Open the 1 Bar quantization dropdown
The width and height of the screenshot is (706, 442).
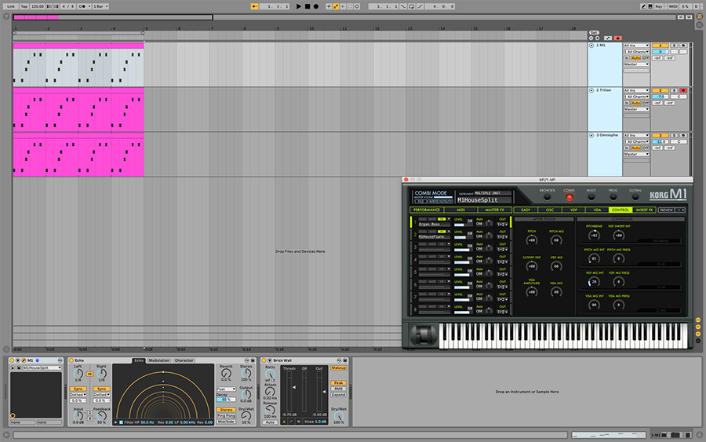101,6
